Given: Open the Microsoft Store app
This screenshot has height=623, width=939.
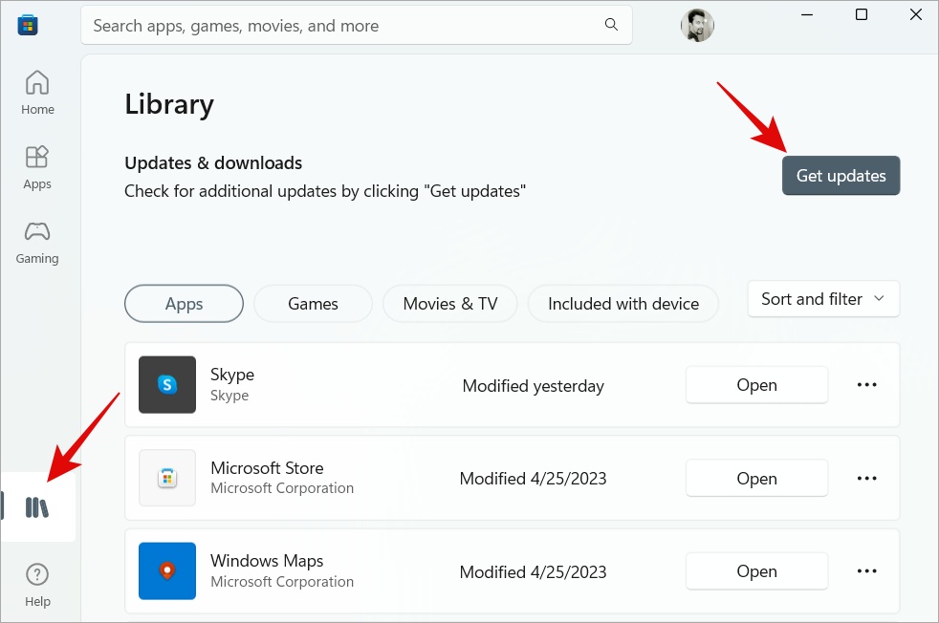Looking at the screenshot, I should click(757, 478).
